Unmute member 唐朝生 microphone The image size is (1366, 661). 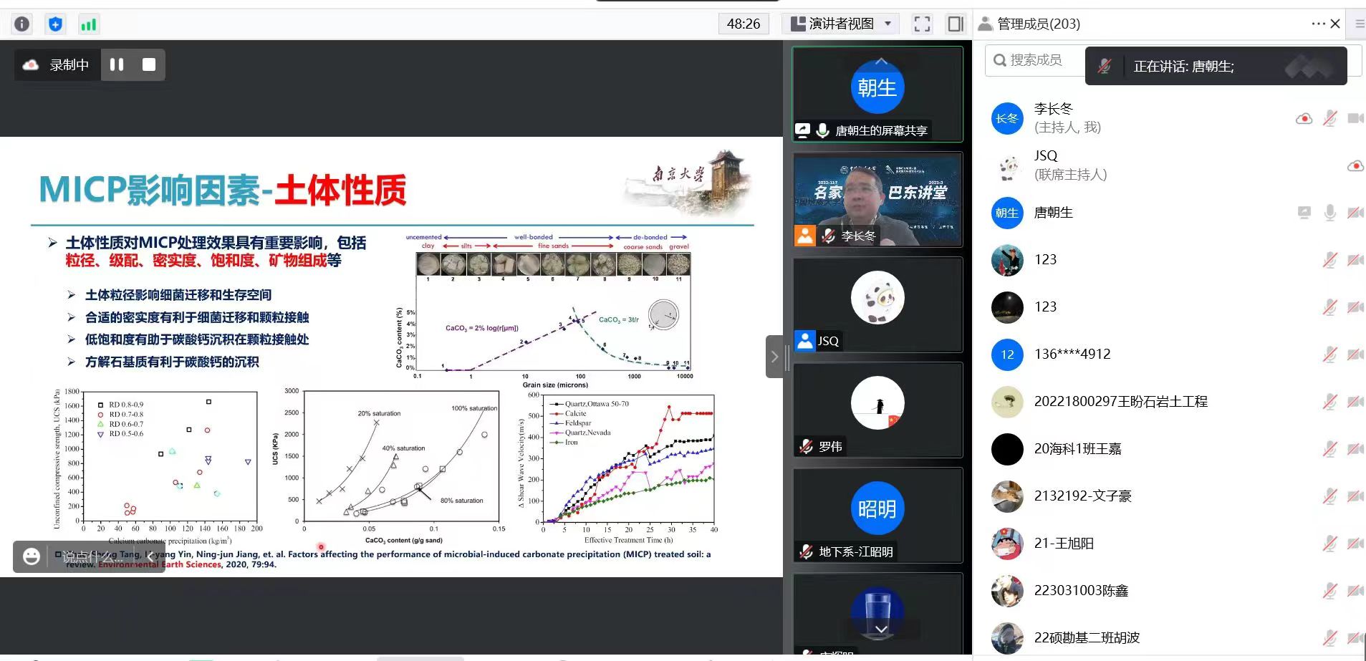click(1329, 213)
